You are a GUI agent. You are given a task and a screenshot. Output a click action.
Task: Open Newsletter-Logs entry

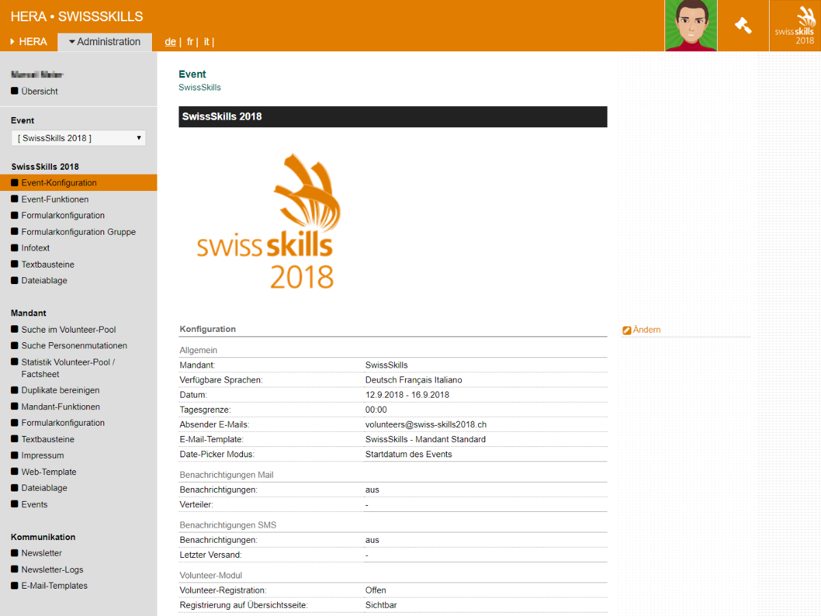point(52,569)
